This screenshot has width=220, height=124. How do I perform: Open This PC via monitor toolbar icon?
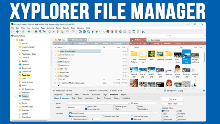pyautogui.click(x=36, y=32)
